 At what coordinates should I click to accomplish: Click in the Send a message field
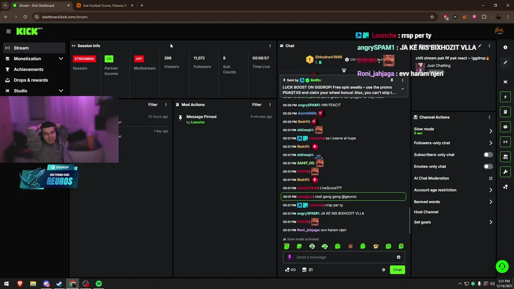344,257
